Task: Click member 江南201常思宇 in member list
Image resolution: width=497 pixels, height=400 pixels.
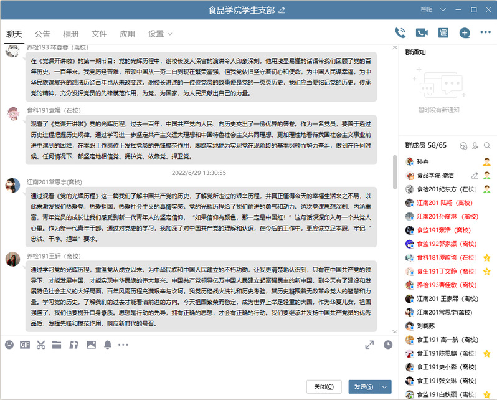Action: coord(448,312)
